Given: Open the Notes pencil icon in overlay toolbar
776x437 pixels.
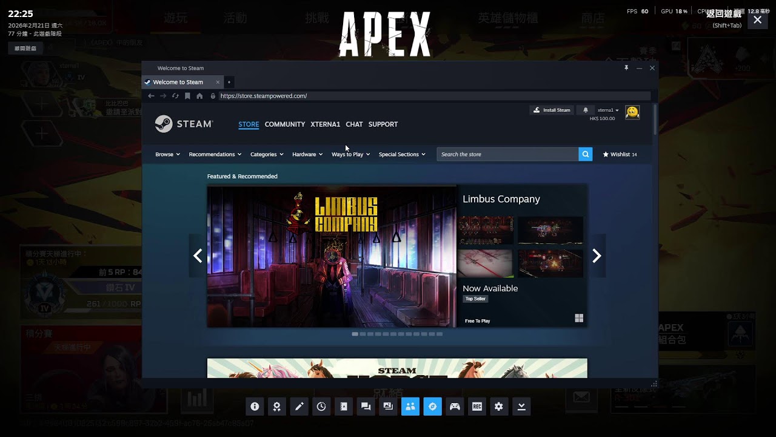Looking at the screenshot, I should click(299, 407).
